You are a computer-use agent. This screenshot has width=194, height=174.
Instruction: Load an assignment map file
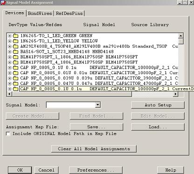coord(158,127)
